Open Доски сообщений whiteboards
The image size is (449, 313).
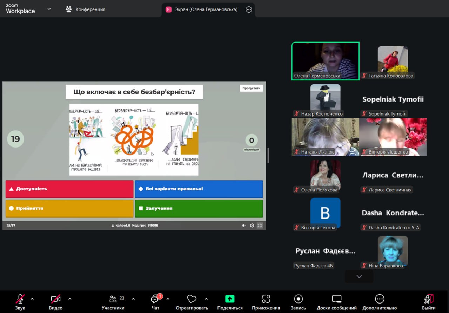coord(336,299)
